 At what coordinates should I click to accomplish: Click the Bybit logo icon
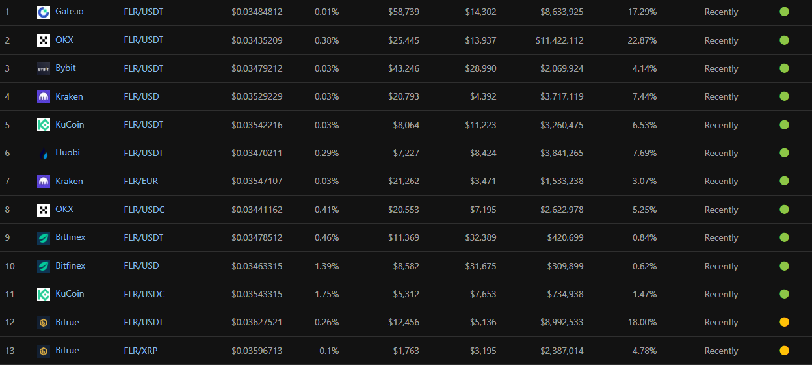tap(44, 68)
